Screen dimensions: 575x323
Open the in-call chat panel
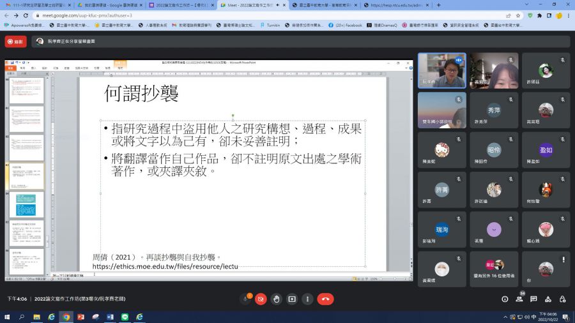click(x=533, y=299)
